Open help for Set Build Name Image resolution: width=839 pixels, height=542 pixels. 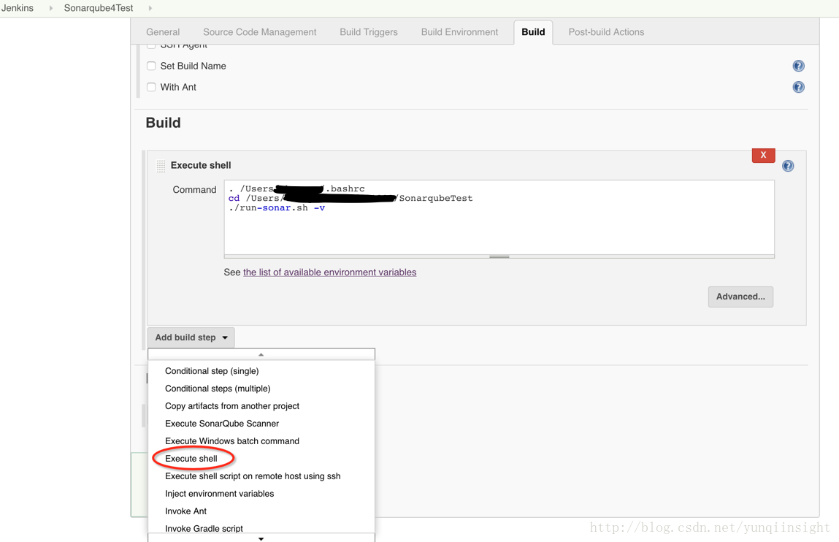(x=798, y=66)
